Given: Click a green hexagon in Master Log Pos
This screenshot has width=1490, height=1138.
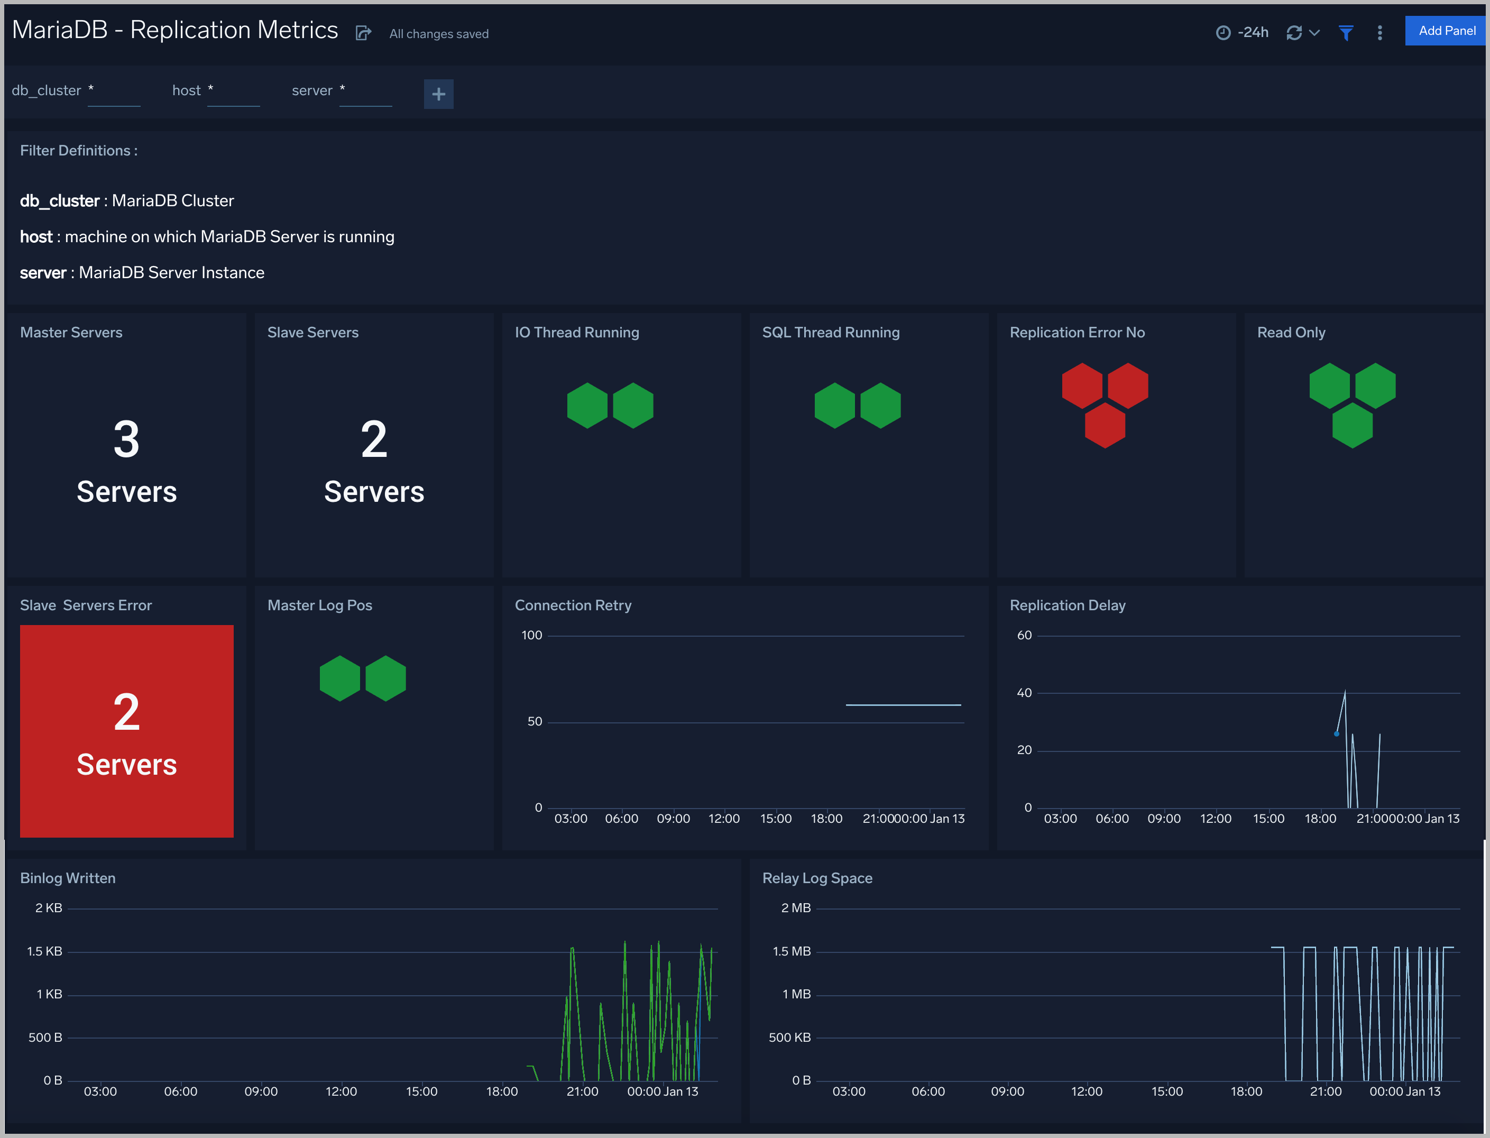Looking at the screenshot, I should (x=341, y=677).
